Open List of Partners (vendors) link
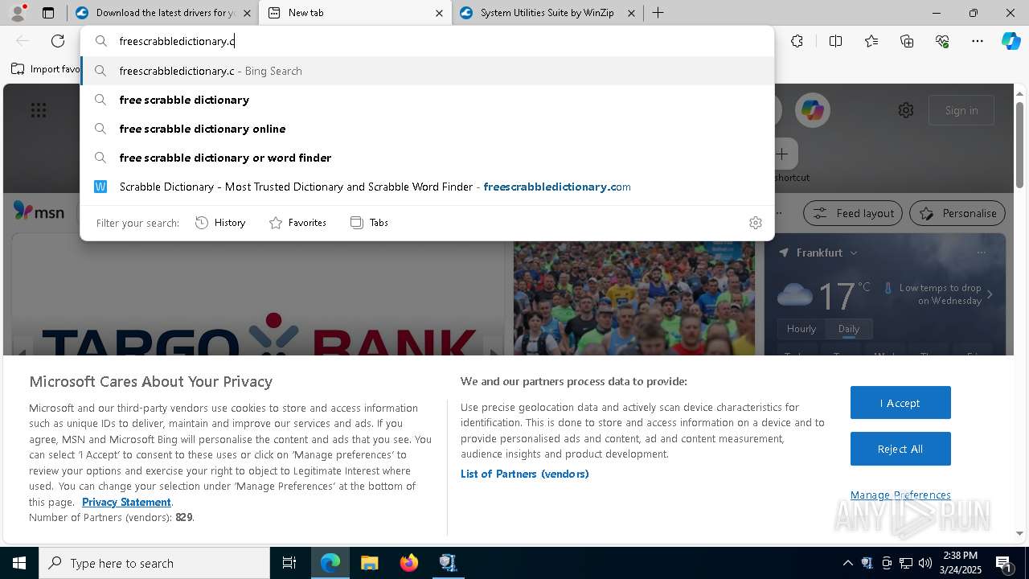The image size is (1029, 579). point(525,474)
